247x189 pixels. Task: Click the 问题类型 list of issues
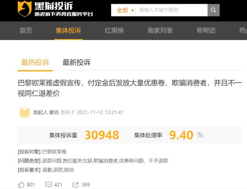coord(105,161)
